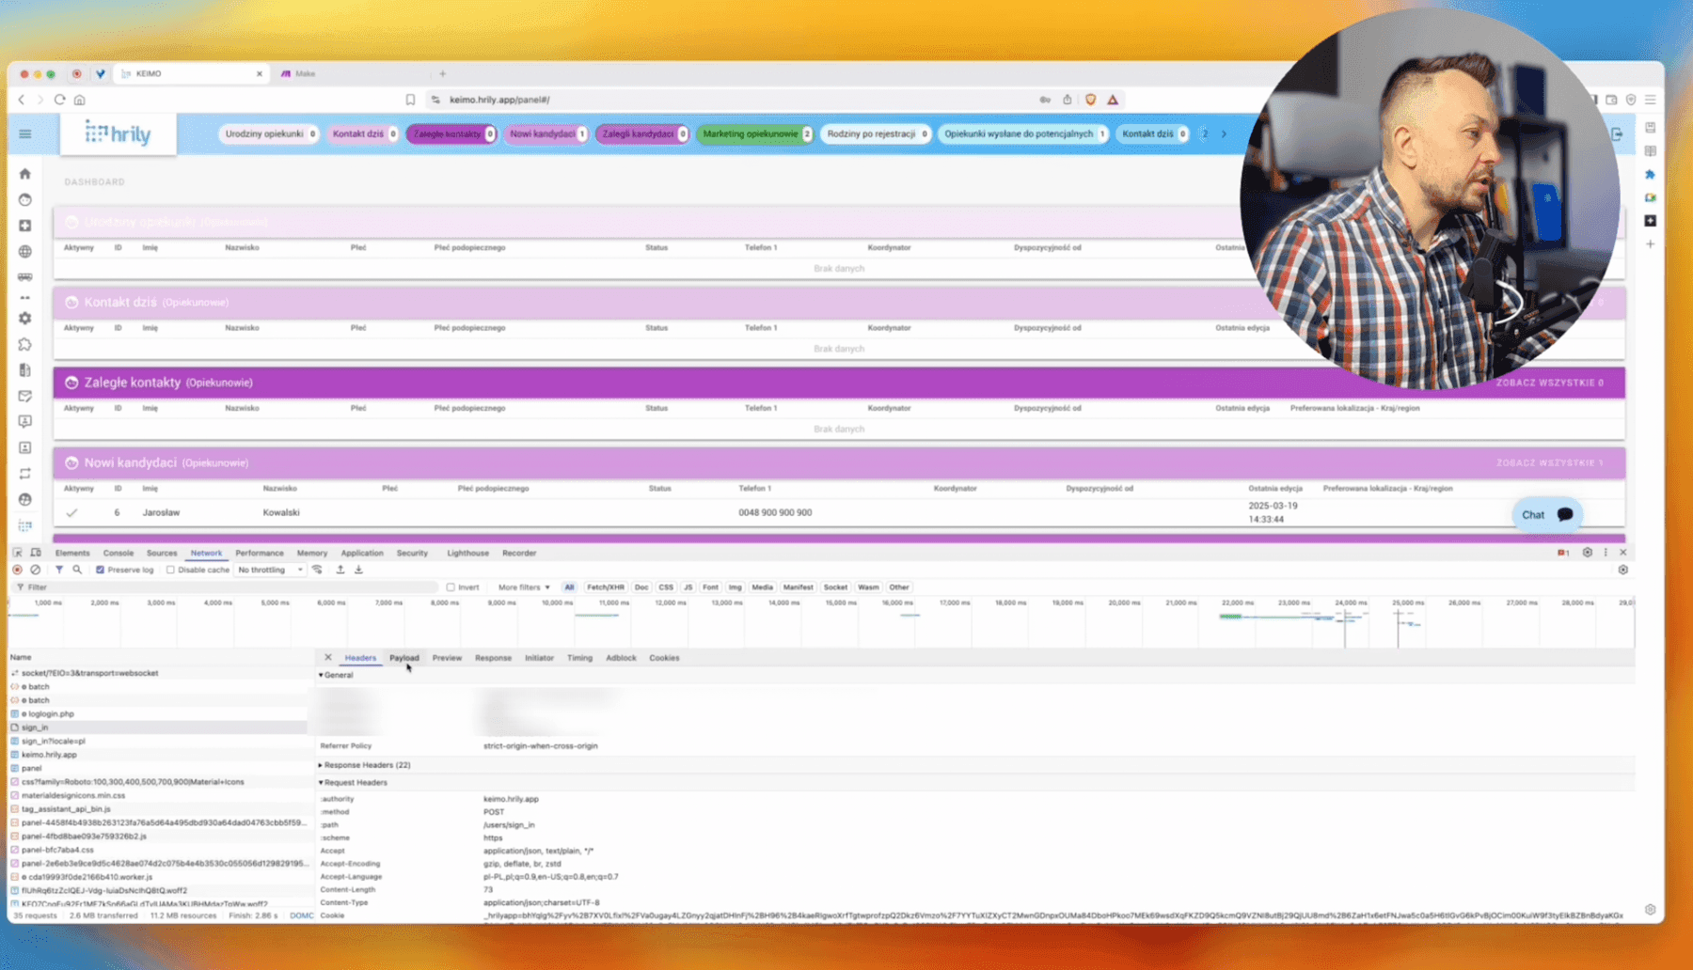
Task: Click the Marketing opiekunowie filter chip
Action: pos(756,134)
